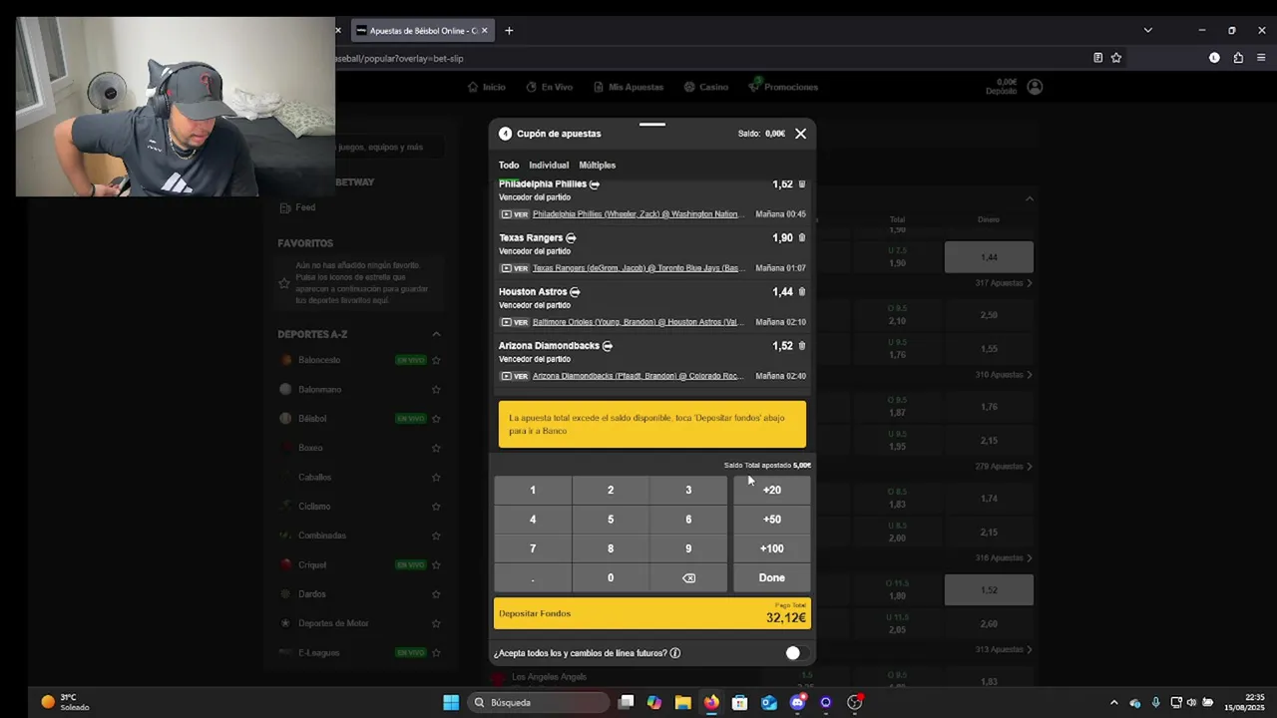Open Promociones in the top navigation
Image resolution: width=1277 pixels, height=718 pixels.
coord(783,87)
